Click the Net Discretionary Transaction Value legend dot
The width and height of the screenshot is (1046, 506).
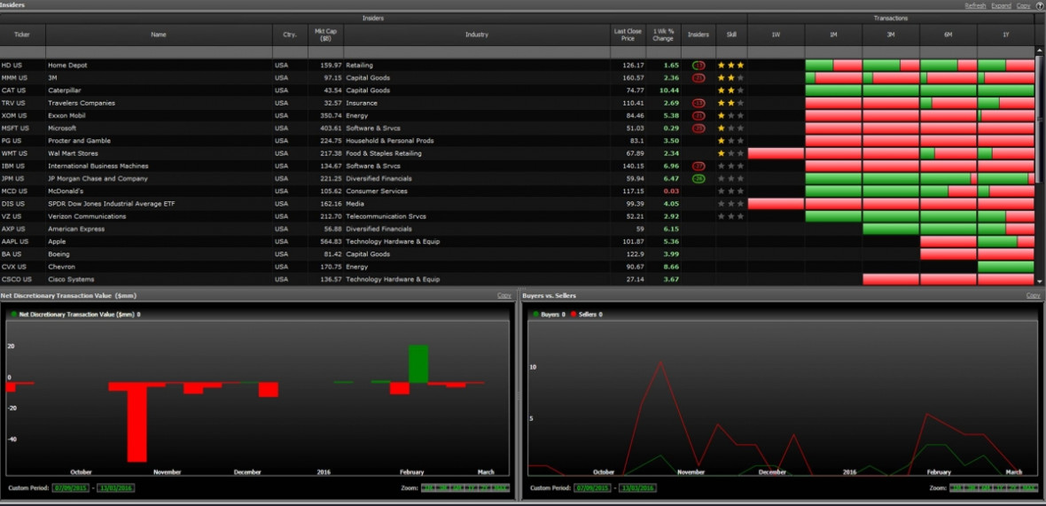[14, 314]
